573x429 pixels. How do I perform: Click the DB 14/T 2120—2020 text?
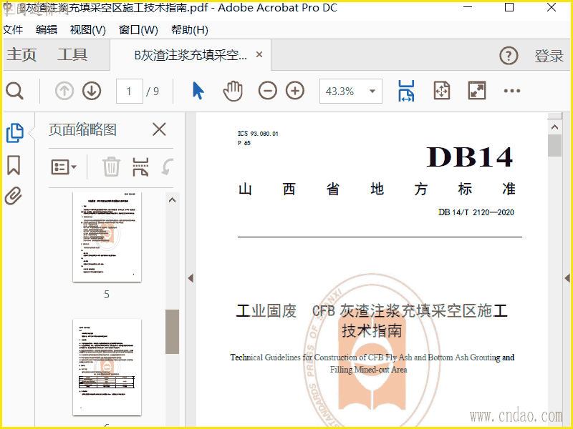click(x=476, y=212)
